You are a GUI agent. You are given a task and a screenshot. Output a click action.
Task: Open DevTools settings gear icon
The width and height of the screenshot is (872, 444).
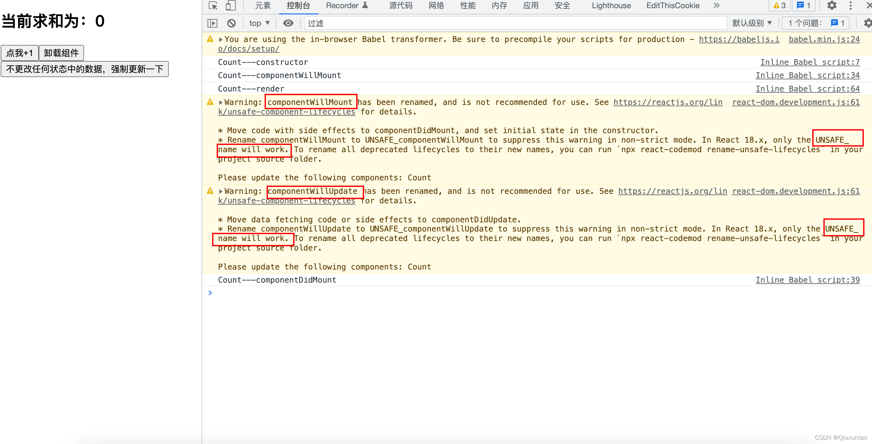click(x=832, y=5)
